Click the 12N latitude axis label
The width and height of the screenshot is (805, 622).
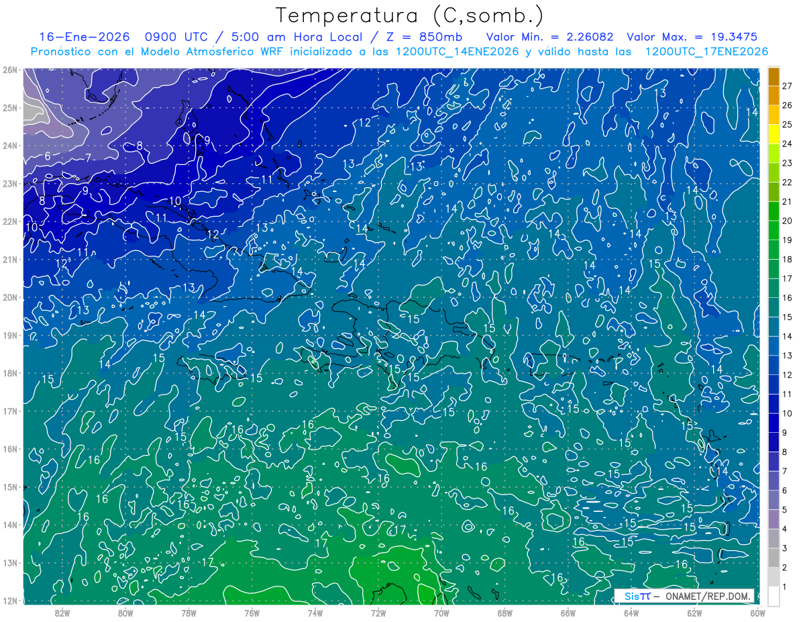[9, 600]
